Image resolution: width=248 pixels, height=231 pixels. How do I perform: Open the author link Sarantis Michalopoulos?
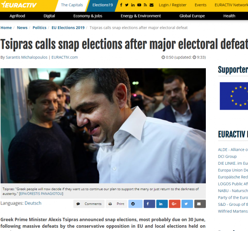(26, 58)
